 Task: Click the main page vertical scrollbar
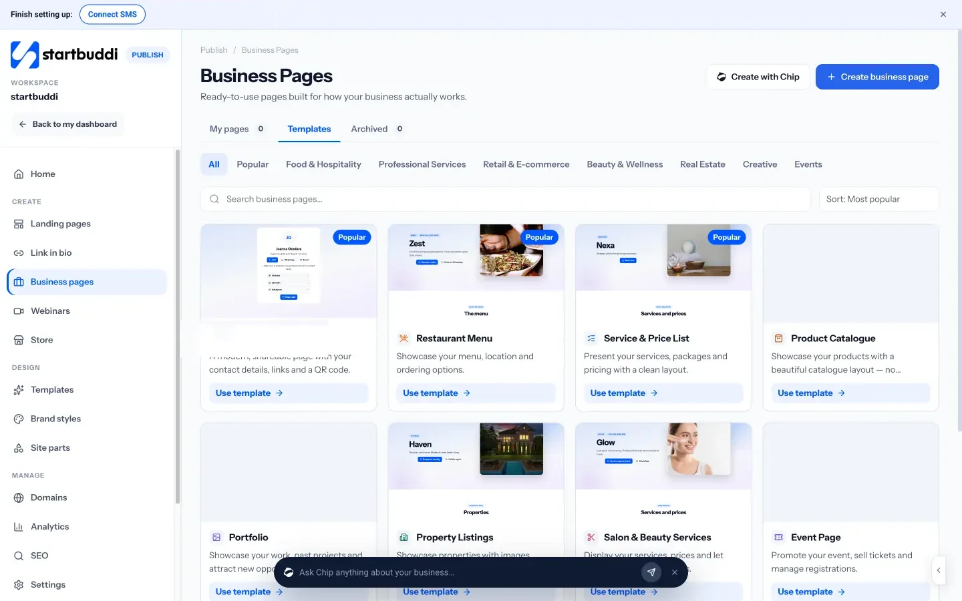(x=959, y=231)
